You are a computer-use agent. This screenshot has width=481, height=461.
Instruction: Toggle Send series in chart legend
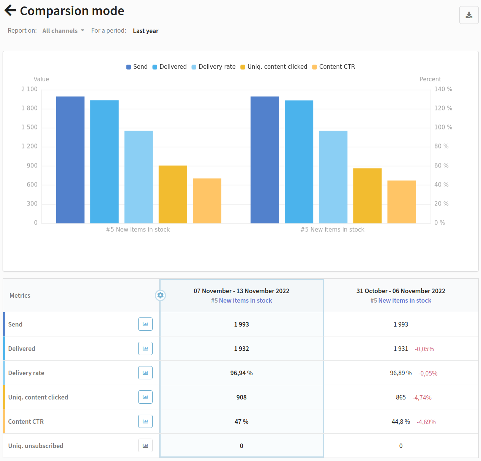tap(137, 67)
